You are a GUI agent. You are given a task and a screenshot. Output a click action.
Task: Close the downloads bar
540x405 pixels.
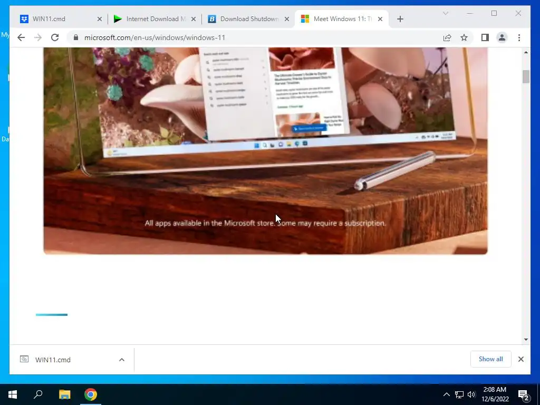[521, 359]
